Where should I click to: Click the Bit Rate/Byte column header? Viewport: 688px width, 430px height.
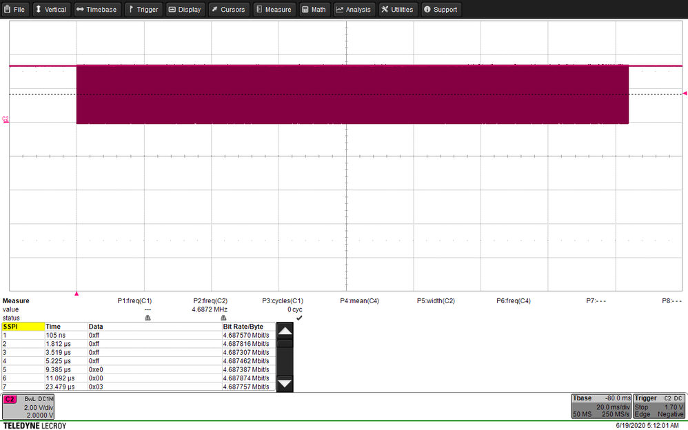tap(248, 327)
